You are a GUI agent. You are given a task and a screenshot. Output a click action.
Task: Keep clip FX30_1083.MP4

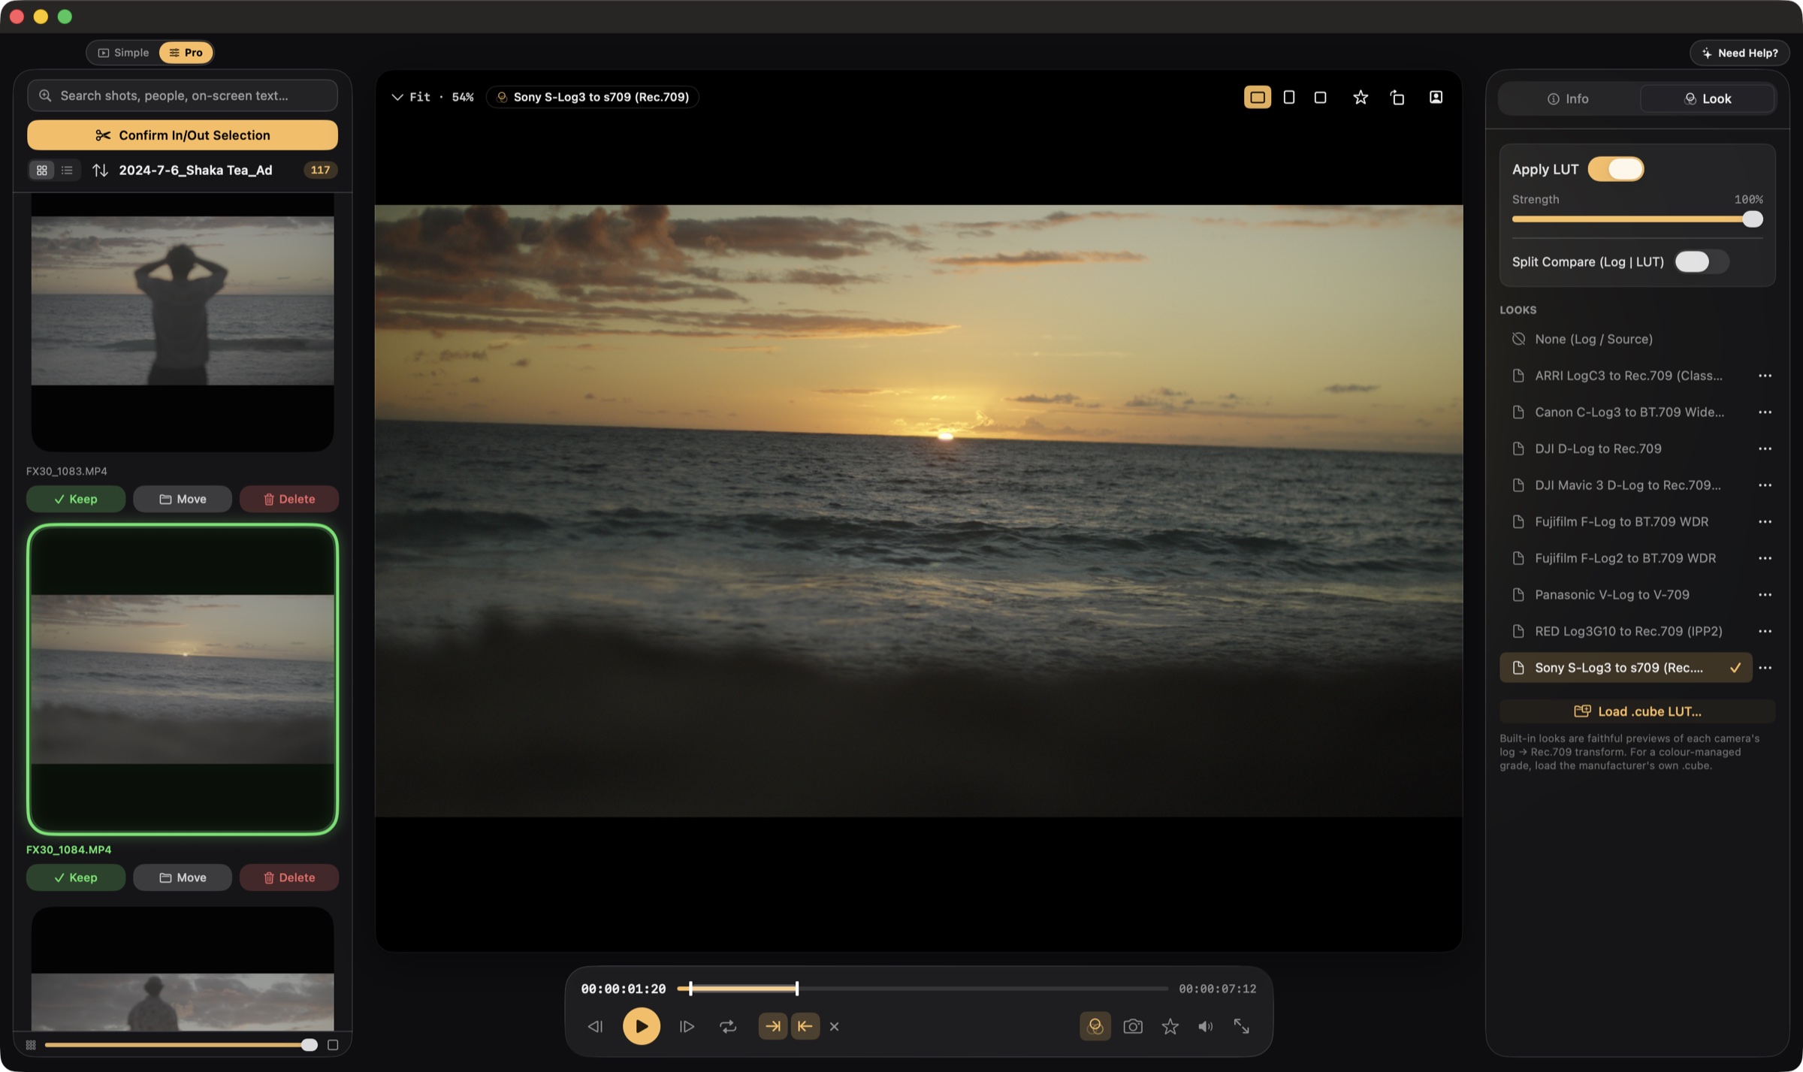[76, 499]
